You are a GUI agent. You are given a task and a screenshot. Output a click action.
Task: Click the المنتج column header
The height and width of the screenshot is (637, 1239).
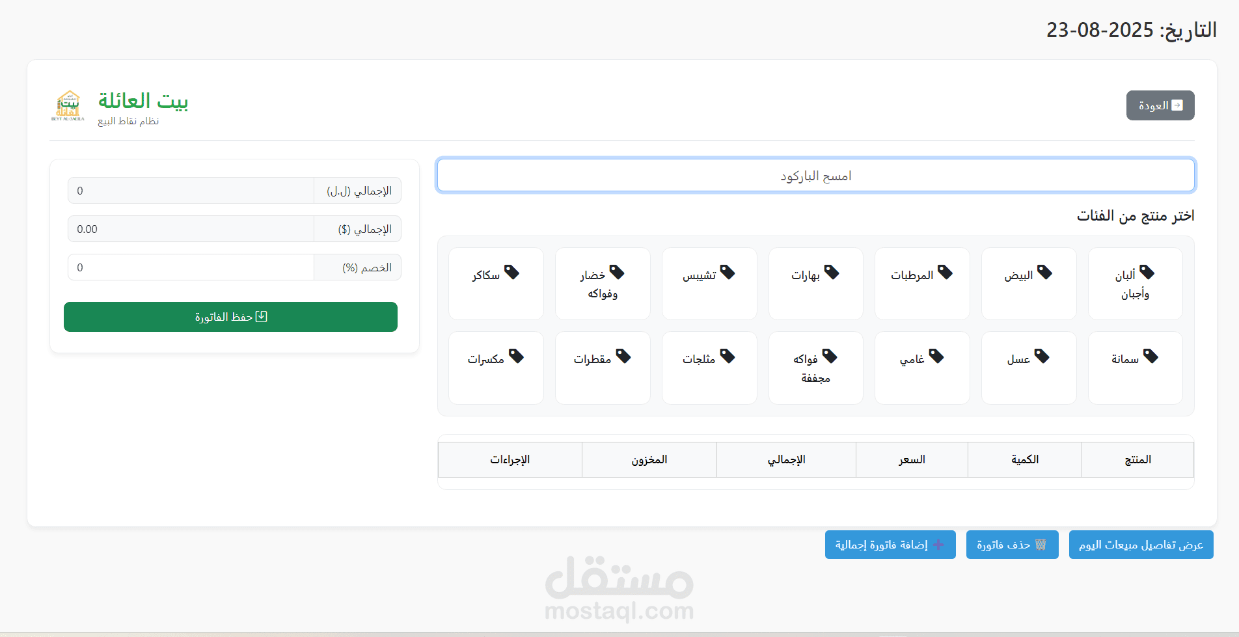(x=1137, y=459)
